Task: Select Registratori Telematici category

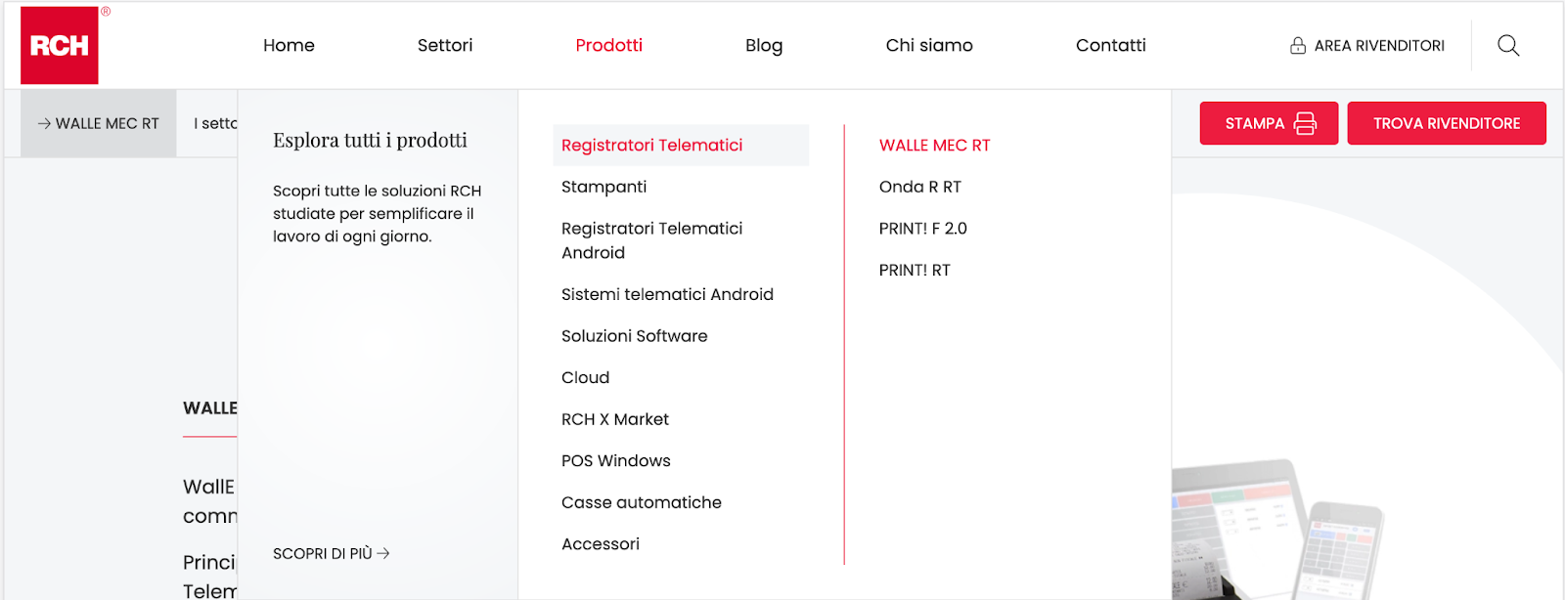Action: (681, 145)
